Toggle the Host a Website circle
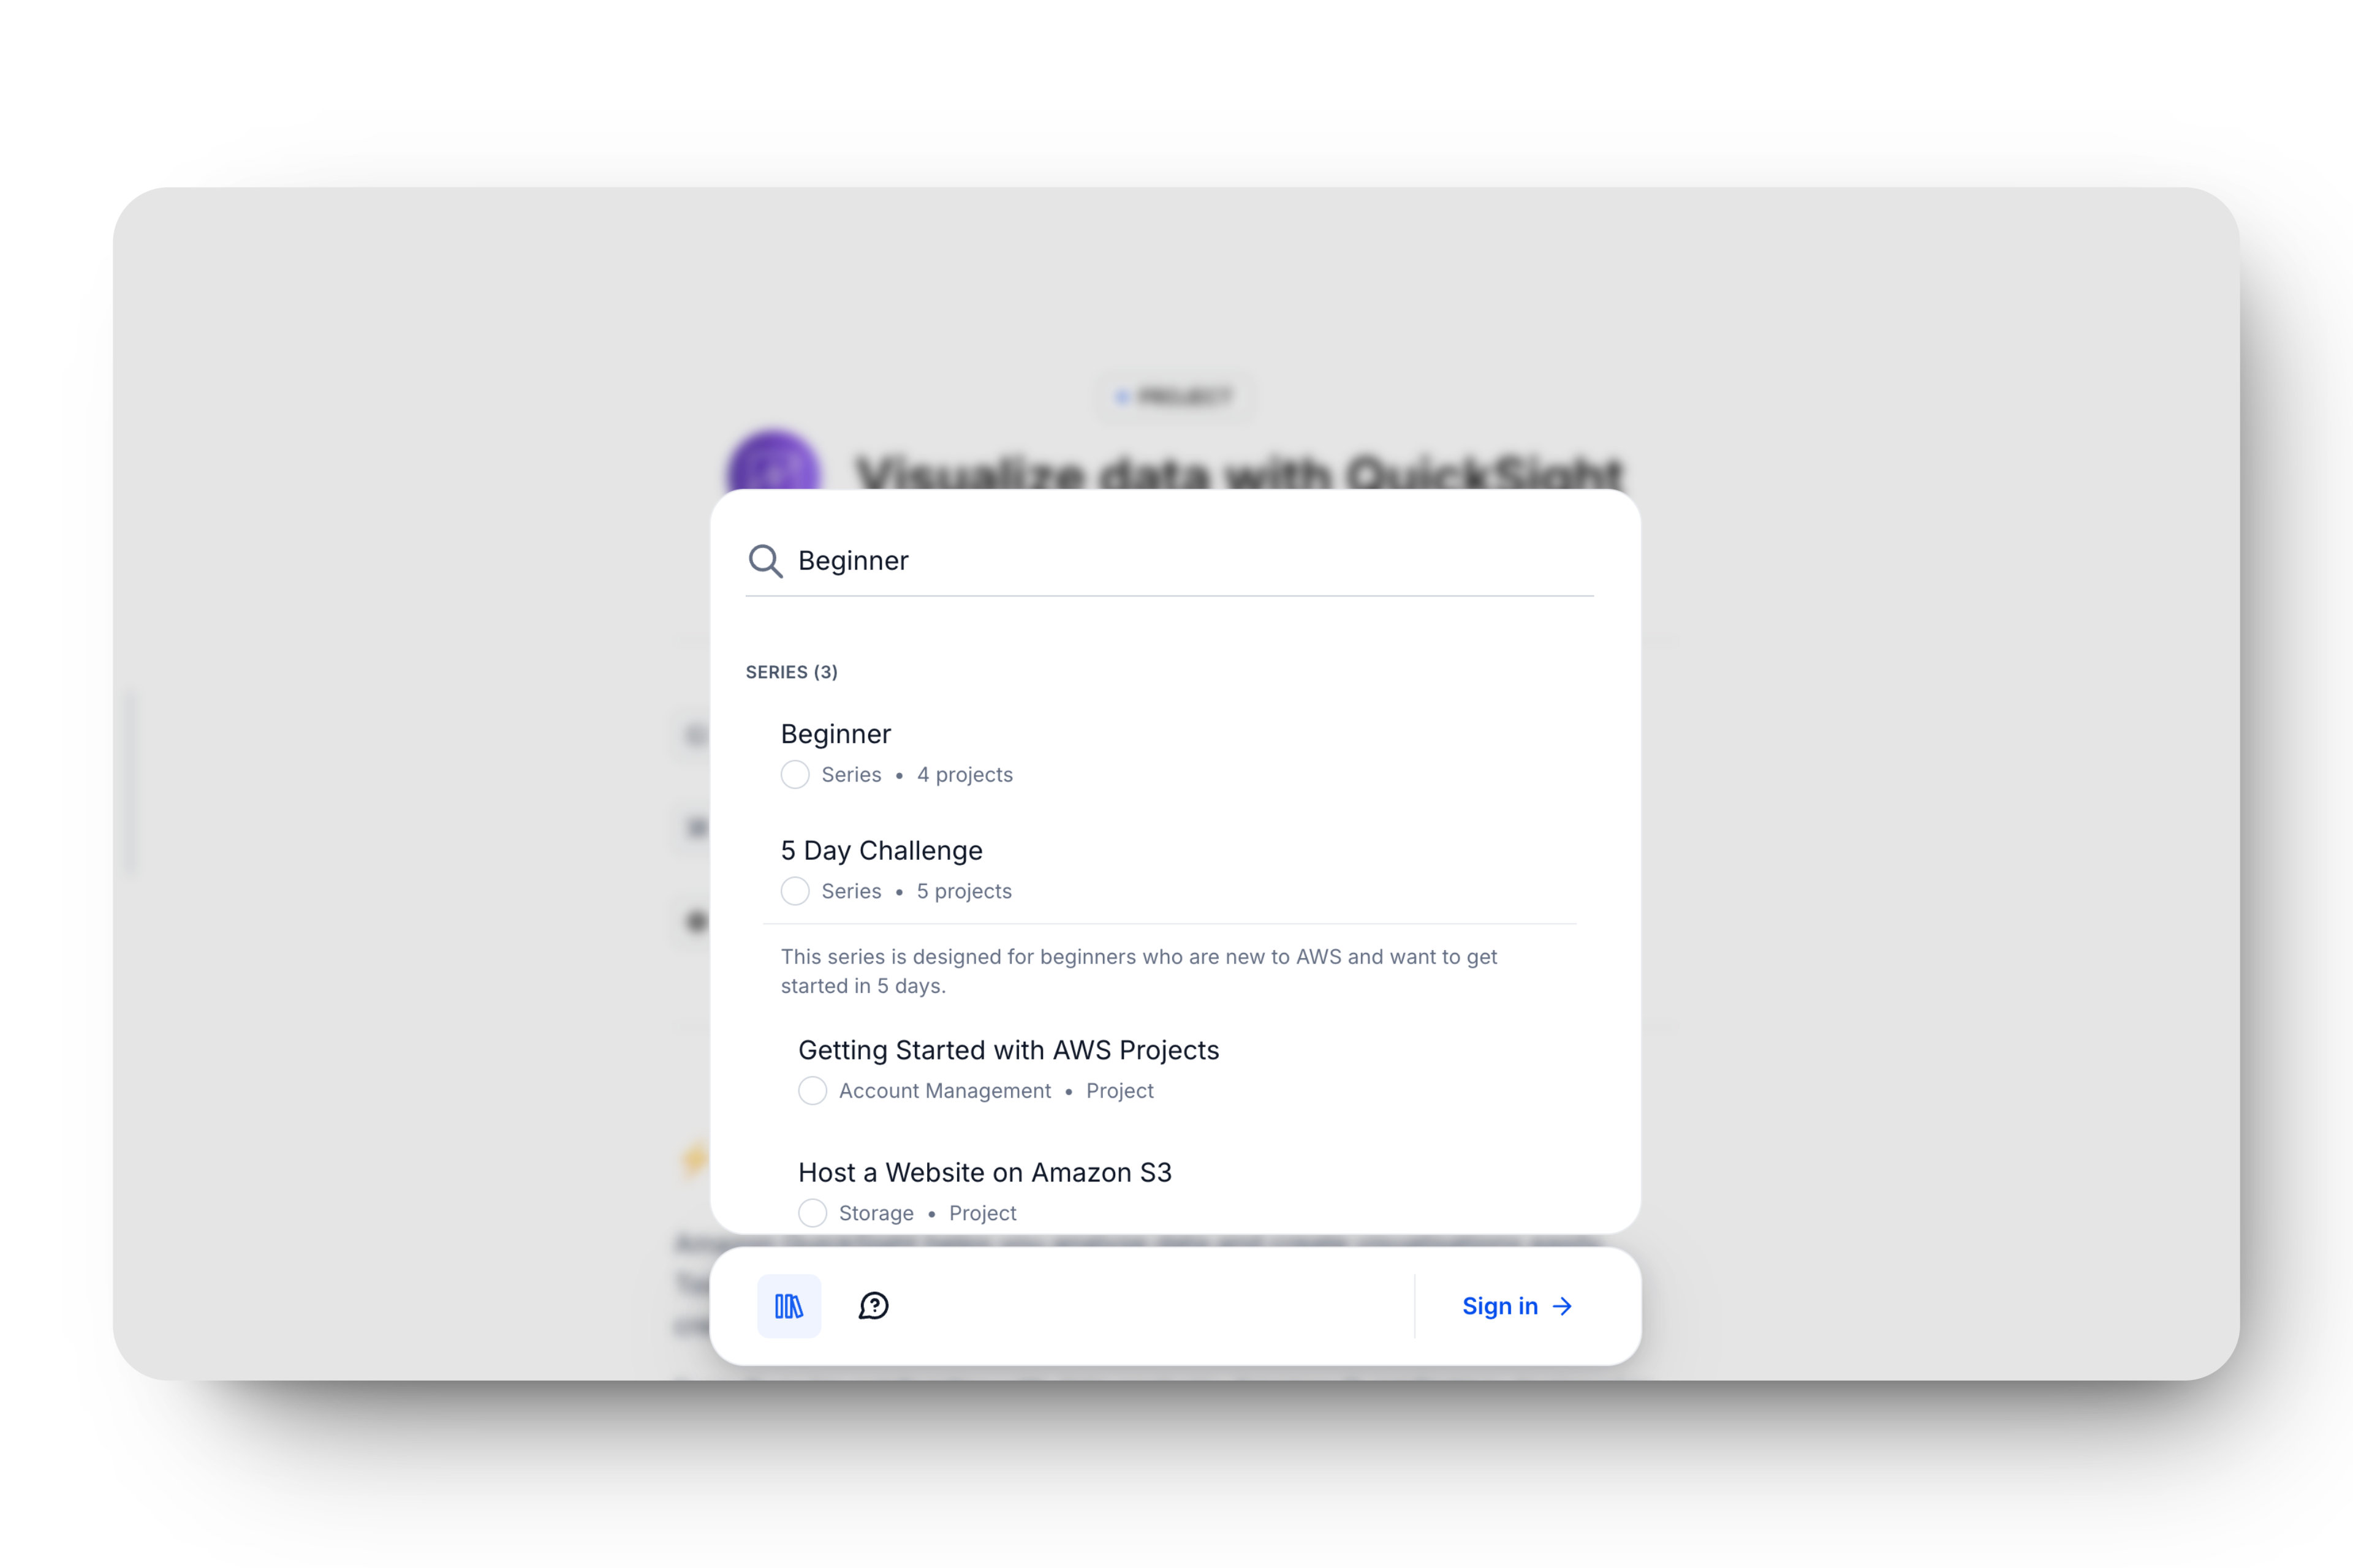2353x1568 pixels. click(813, 1213)
